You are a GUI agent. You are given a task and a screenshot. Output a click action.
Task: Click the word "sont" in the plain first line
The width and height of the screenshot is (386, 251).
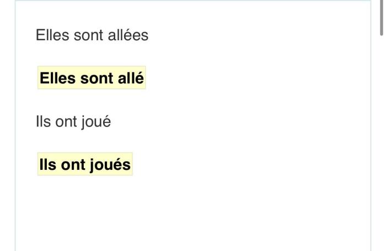(90, 35)
